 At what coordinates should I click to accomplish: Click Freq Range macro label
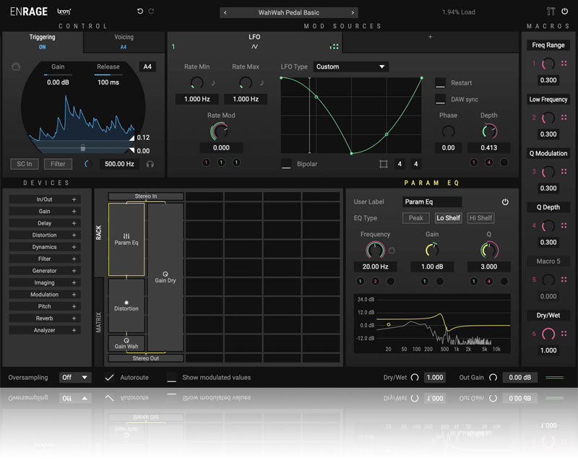point(548,45)
